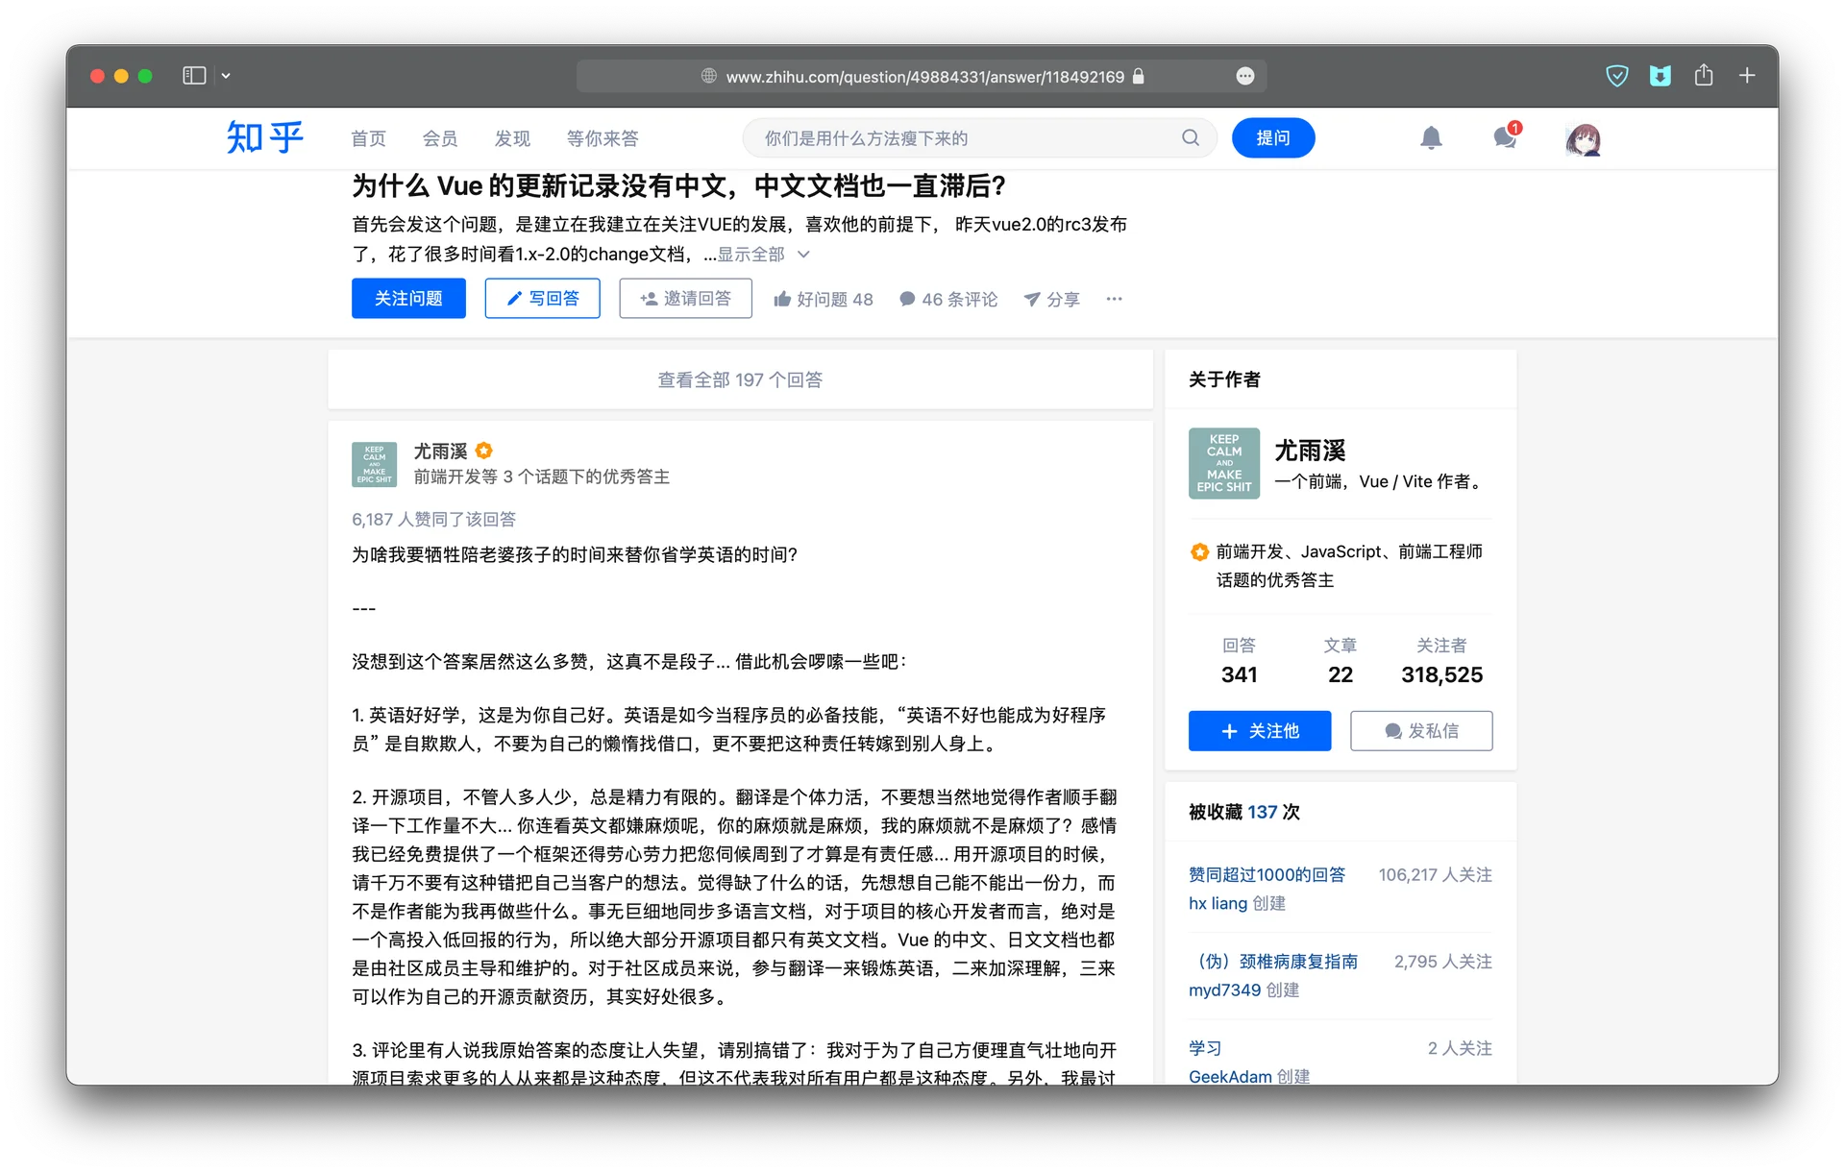Open private messages chat bubble icon

(x=1506, y=137)
